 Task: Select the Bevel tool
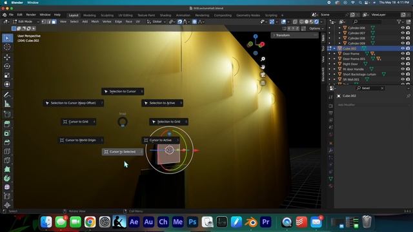[x=7, y=142]
